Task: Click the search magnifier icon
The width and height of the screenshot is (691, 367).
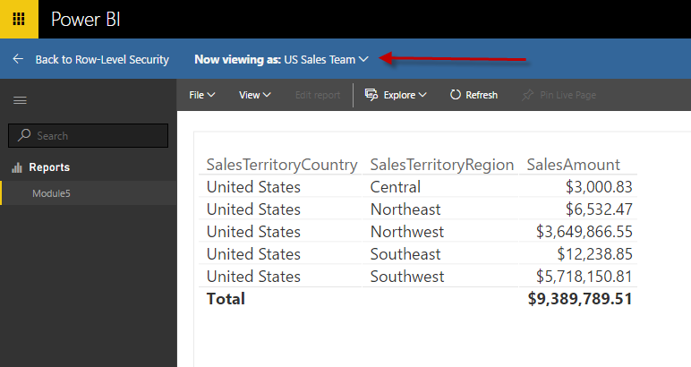Action: tap(24, 136)
